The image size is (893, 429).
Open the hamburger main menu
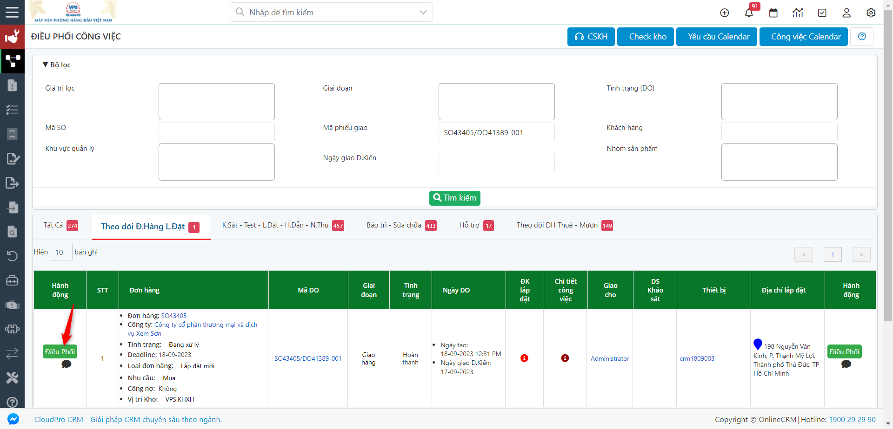[12, 12]
